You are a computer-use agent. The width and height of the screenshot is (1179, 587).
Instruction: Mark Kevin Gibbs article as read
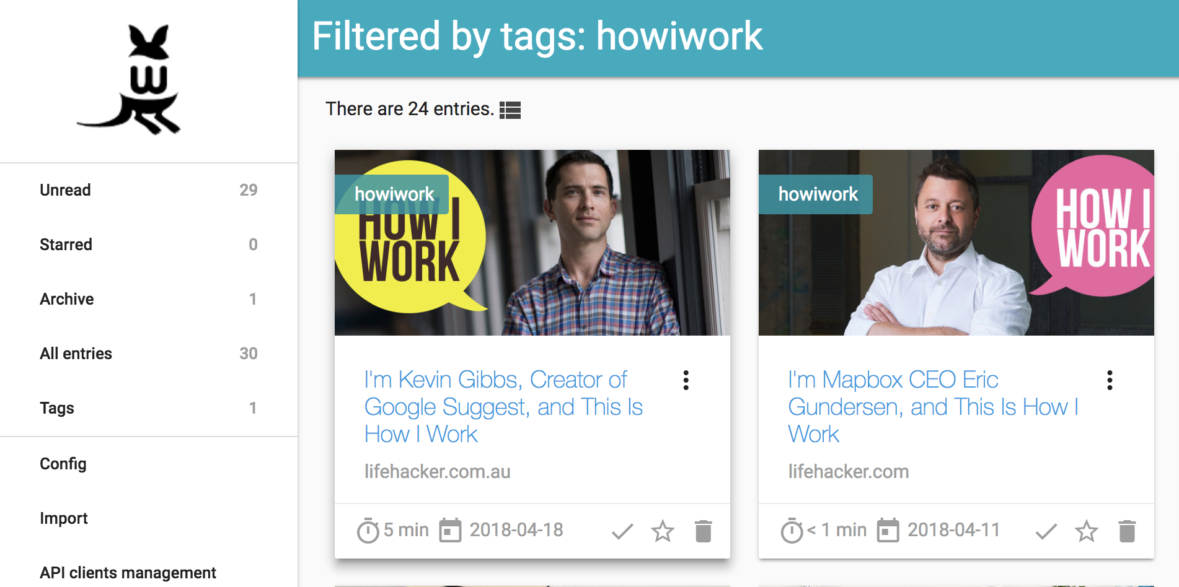tap(622, 531)
